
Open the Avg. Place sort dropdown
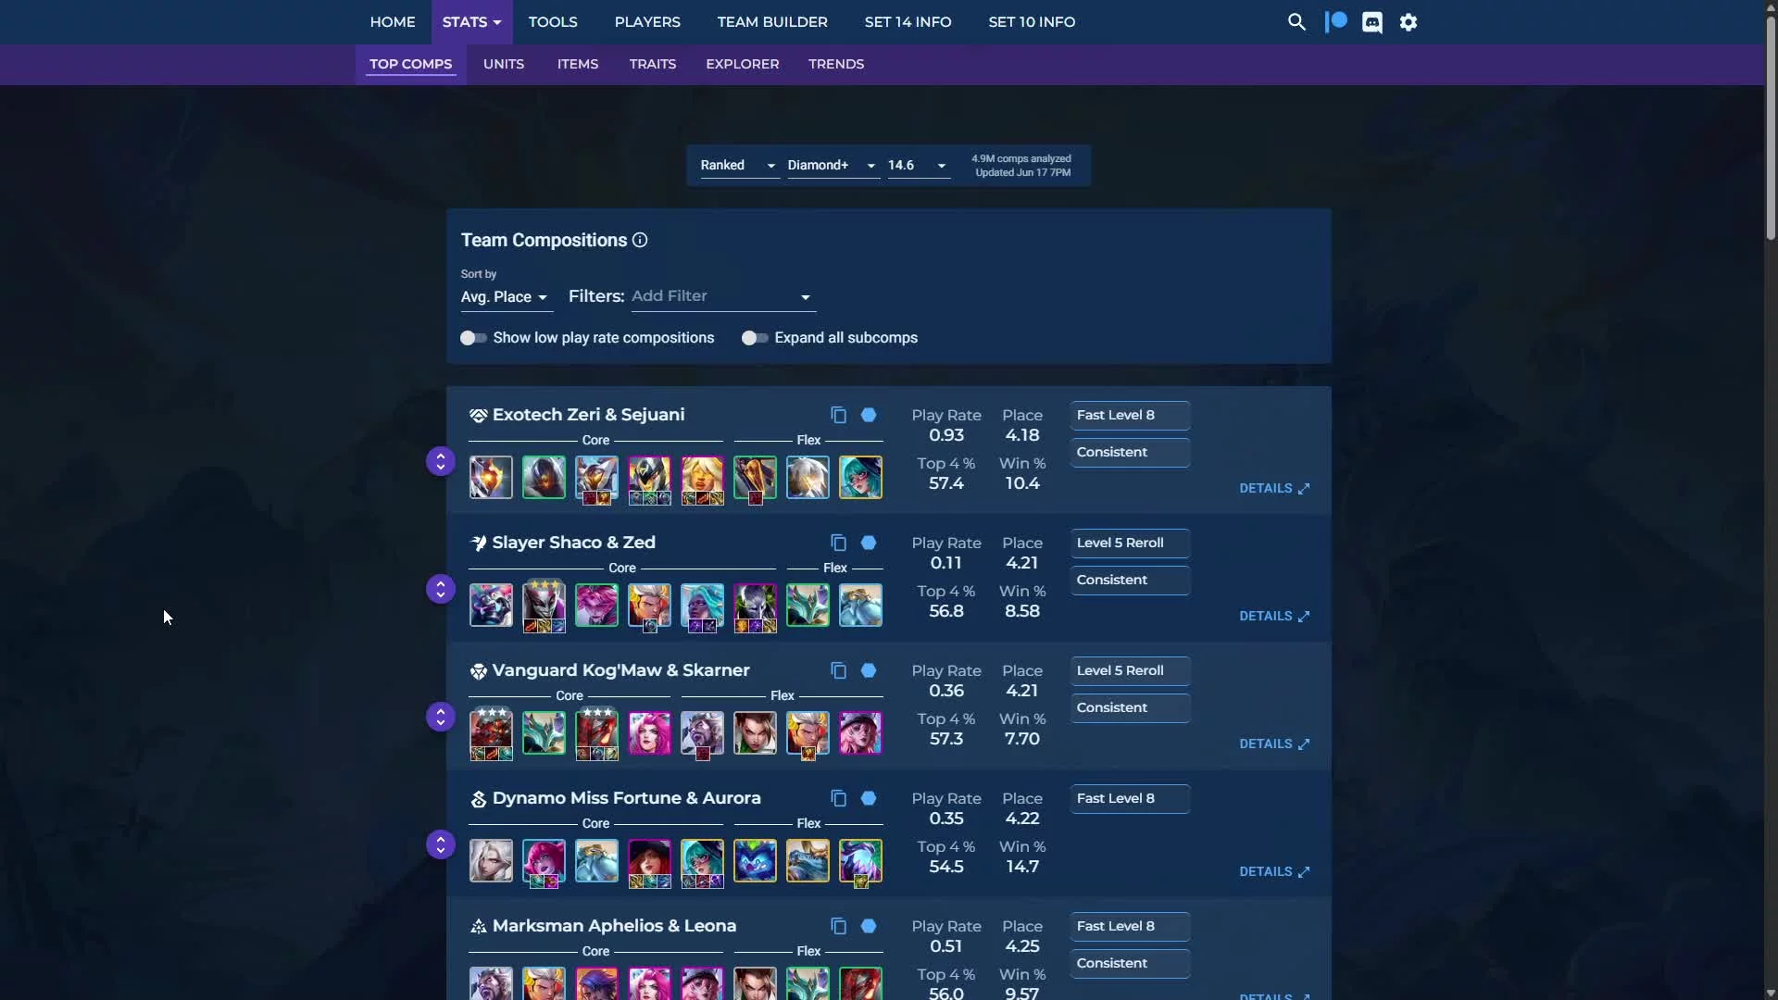[x=504, y=297]
